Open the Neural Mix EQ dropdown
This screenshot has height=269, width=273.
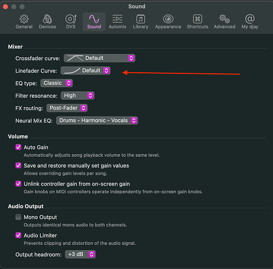pyautogui.click(x=97, y=120)
